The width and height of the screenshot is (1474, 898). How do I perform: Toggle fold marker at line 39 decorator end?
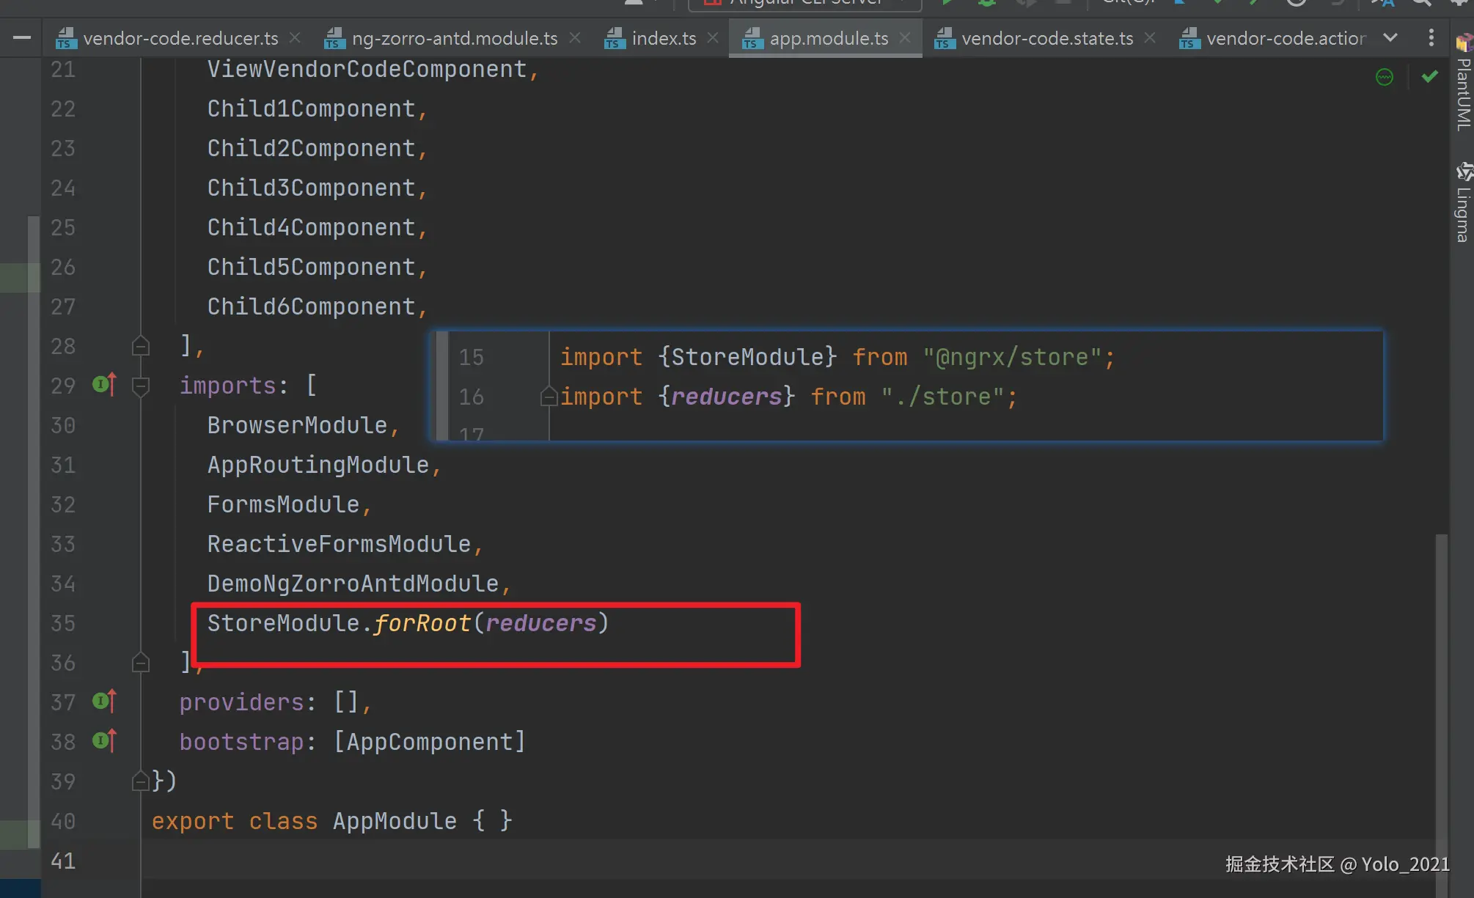tap(141, 781)
